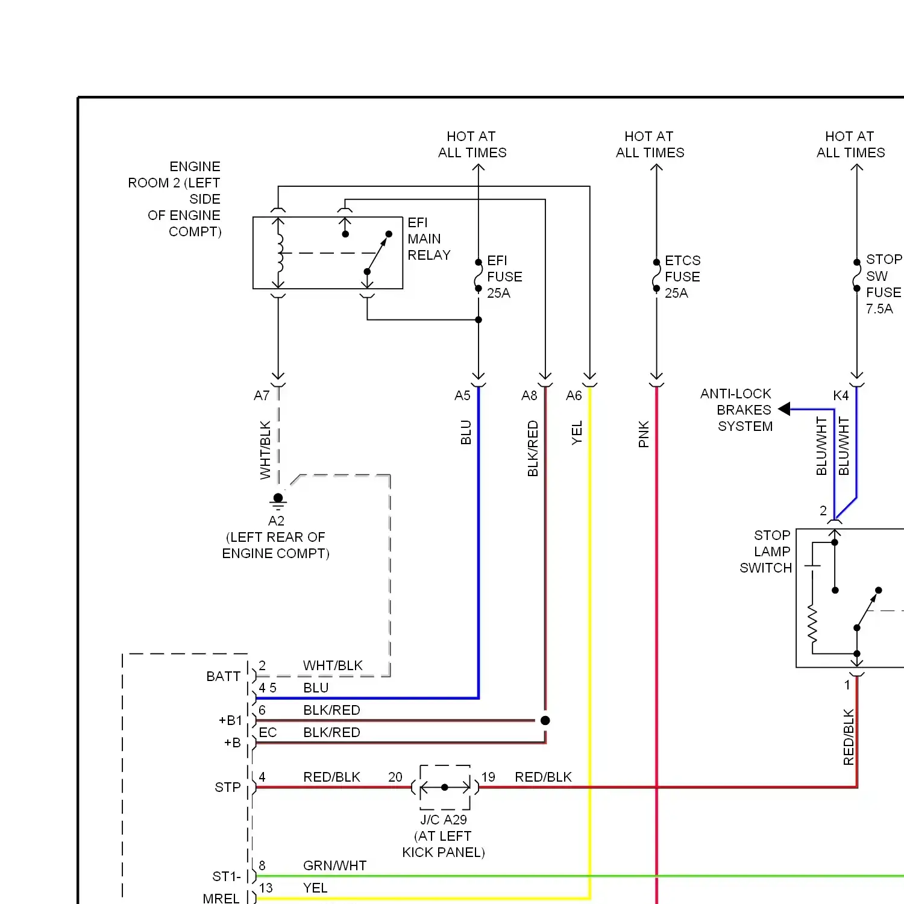This screenshot has width=904, height=904.
Task: Select the ENGINE ROOM 2 location text
Action: pos(174,199)
